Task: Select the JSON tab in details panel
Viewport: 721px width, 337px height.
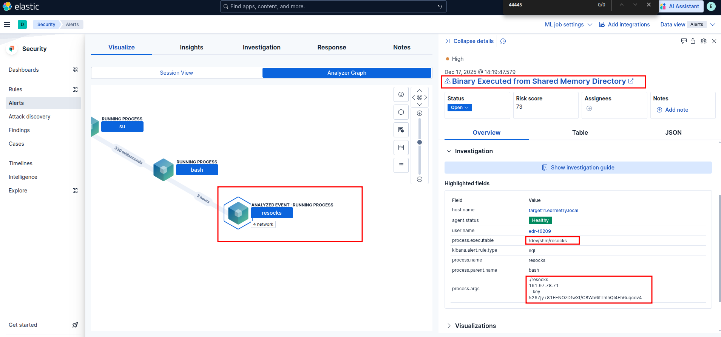Action: click(x=673, y=132)
